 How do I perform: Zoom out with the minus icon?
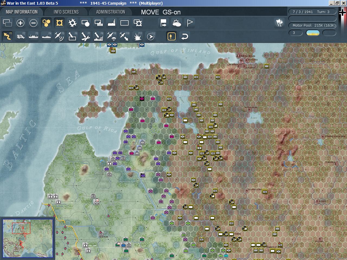(33, 23)
